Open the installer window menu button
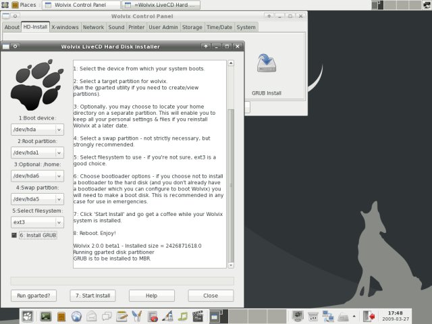 click(x=6, y=47)
